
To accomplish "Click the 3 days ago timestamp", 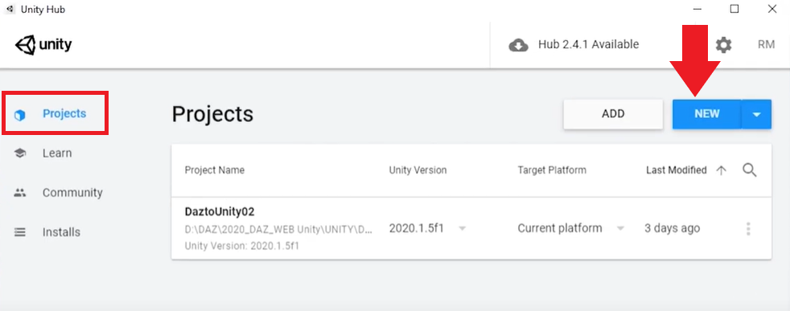I will [x=672, y=228].
